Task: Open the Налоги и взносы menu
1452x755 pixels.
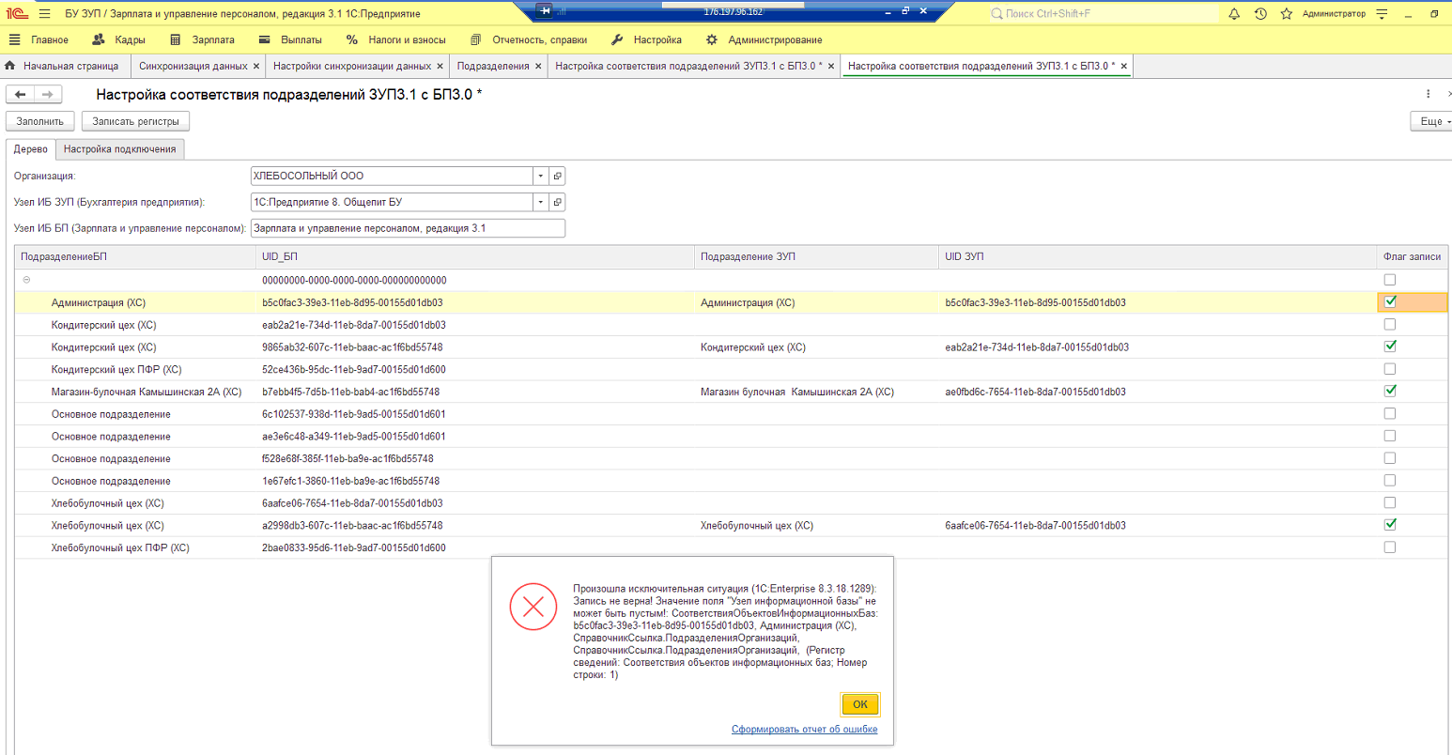Action: 396,39
